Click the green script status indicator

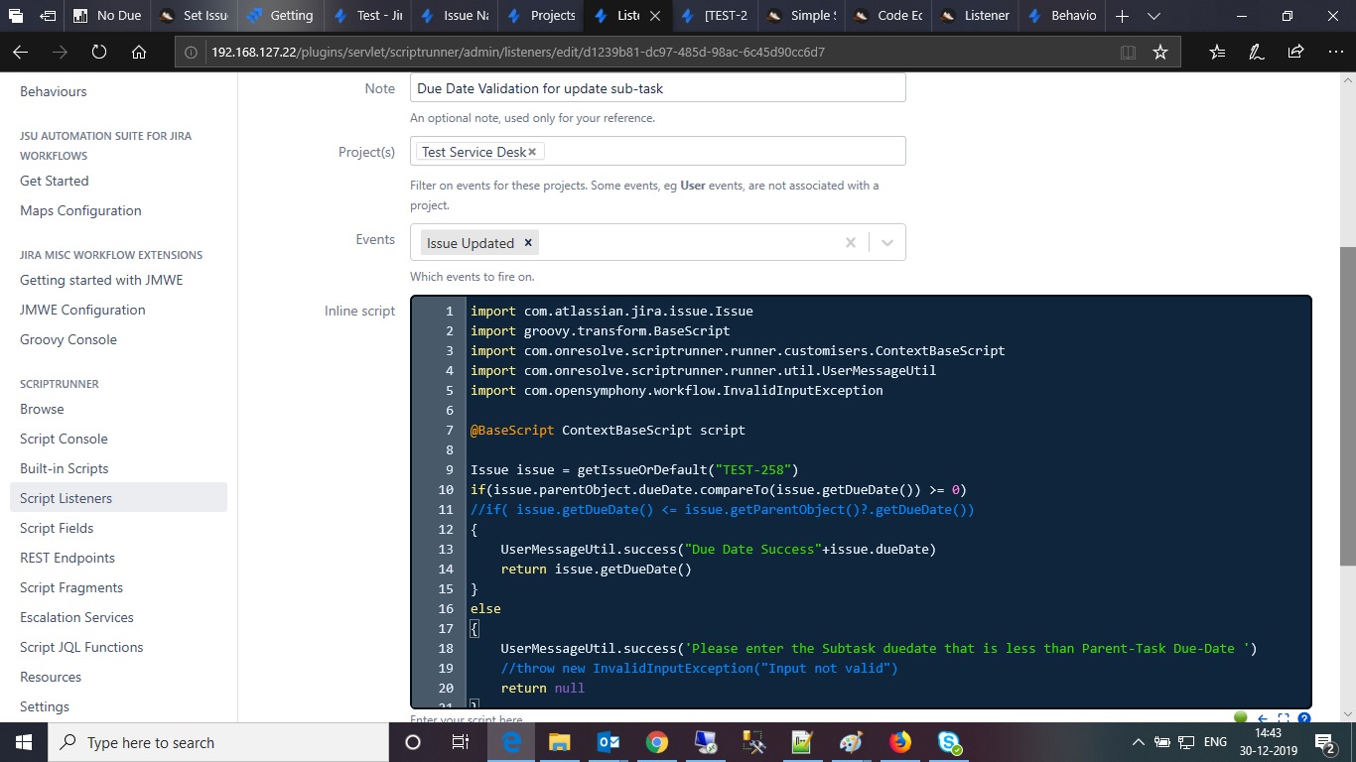pos(1240,718)
